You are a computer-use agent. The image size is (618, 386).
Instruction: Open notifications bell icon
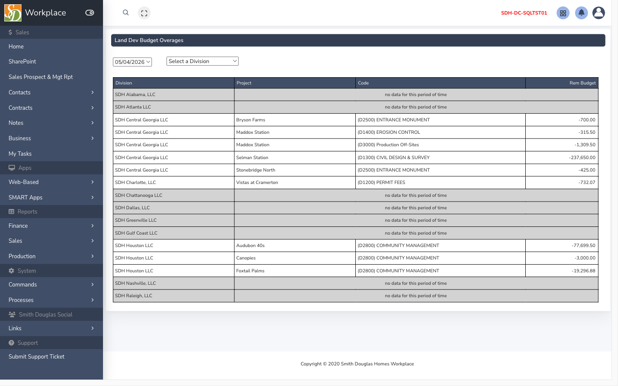(x=582, y=13)
